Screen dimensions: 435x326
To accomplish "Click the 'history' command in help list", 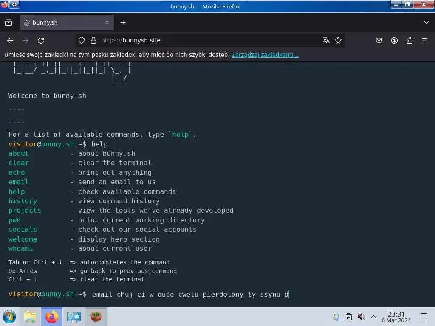I will coord(23,201).
